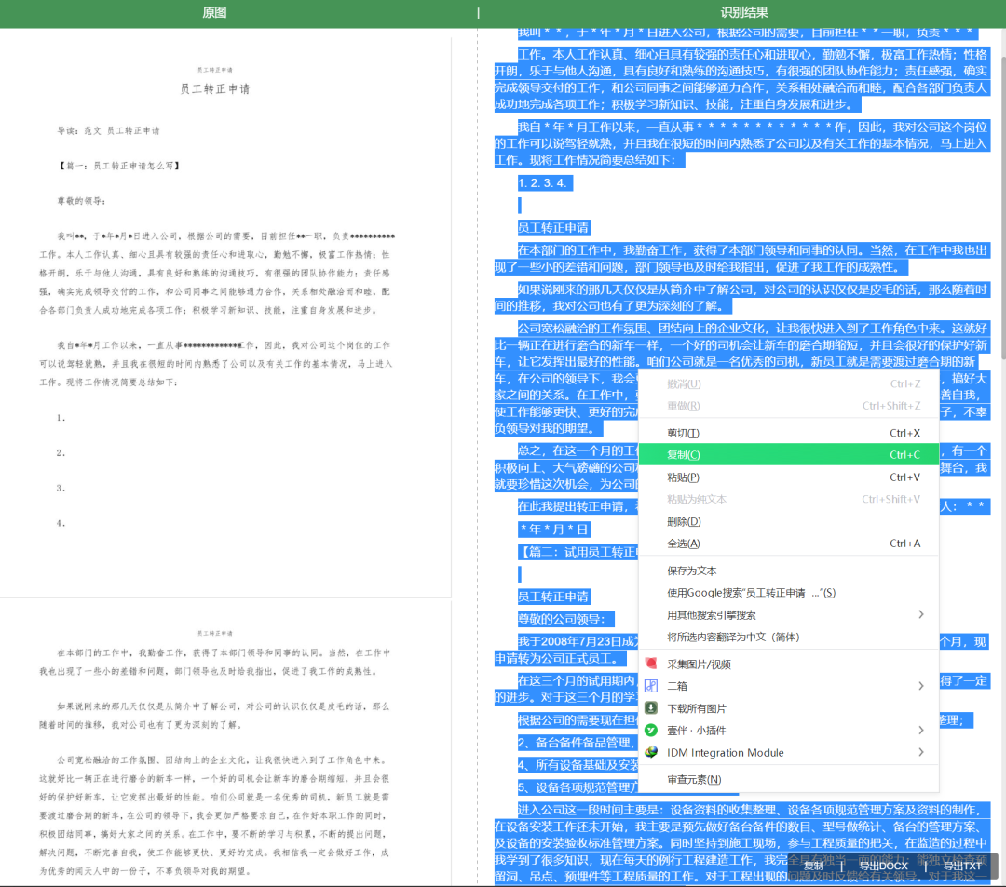Viewport: 1006px width, 887px height.
Task: Click '尊敬的领导:' in the original page
Action: tap(81, 201)
